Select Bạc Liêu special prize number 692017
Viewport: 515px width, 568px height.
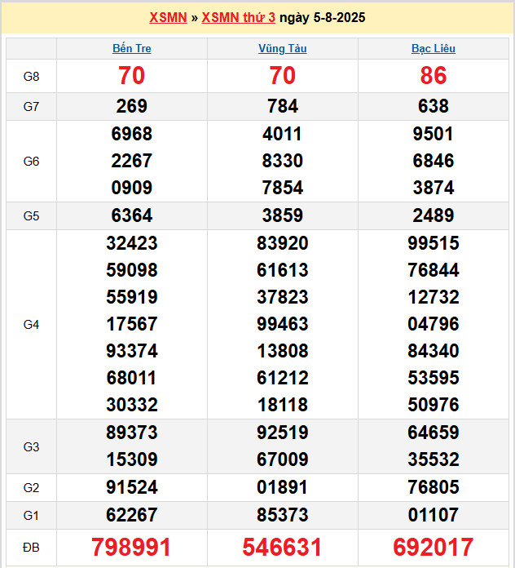coord(434,547)
